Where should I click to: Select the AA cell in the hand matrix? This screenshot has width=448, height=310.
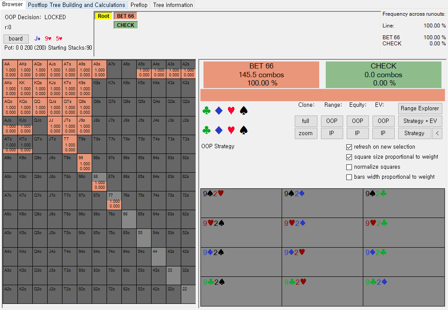[10, 69]
